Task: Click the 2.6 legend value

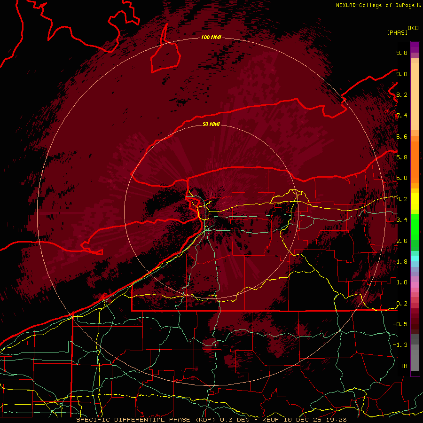Action: click(402, 241)
